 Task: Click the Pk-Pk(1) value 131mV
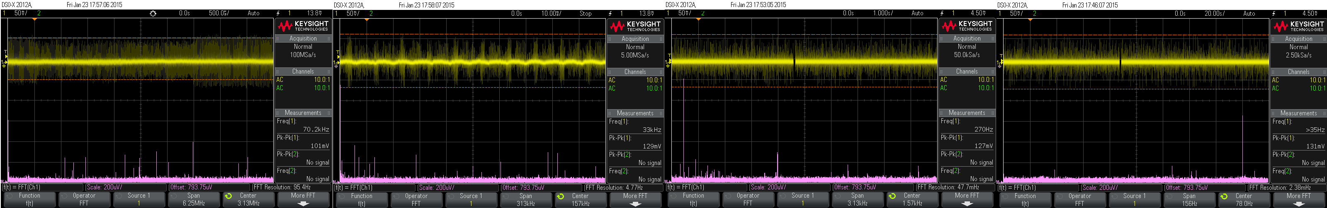click(1315, 146)
